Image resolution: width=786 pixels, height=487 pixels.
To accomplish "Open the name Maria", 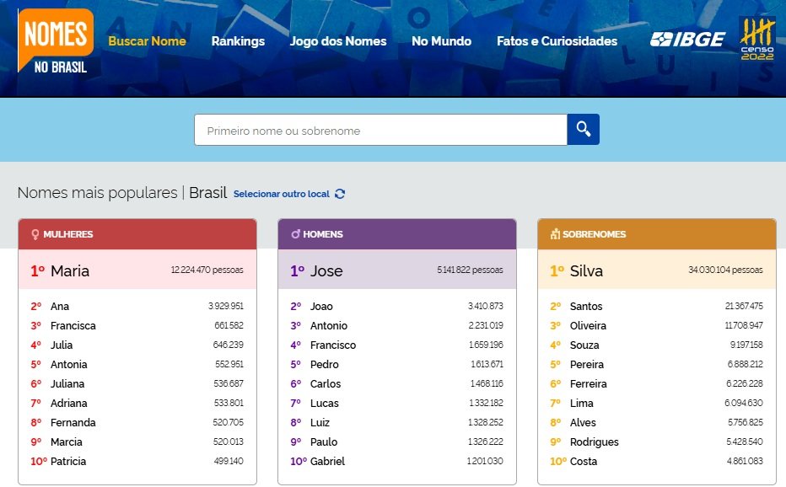I will [71, 271].
